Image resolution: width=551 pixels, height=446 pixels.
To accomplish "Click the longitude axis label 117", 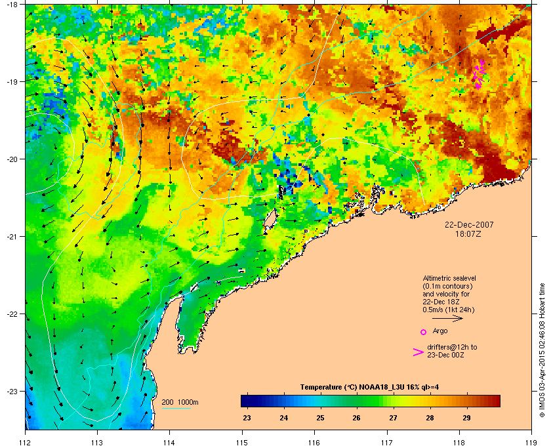I will tap(387, 442).
